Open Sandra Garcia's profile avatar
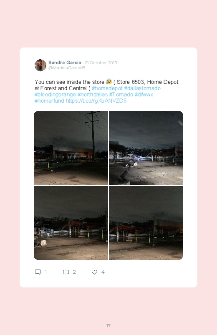 pos(40,65)
